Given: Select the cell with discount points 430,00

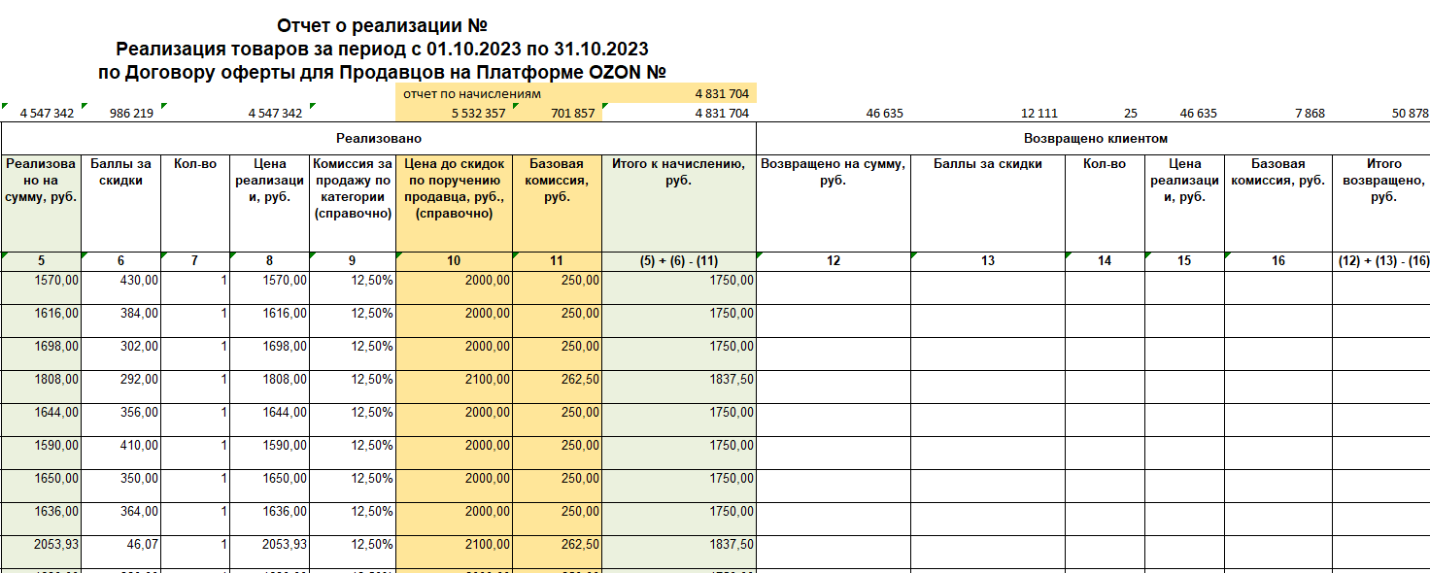Looking at the screenshot, I should (120, 280).
